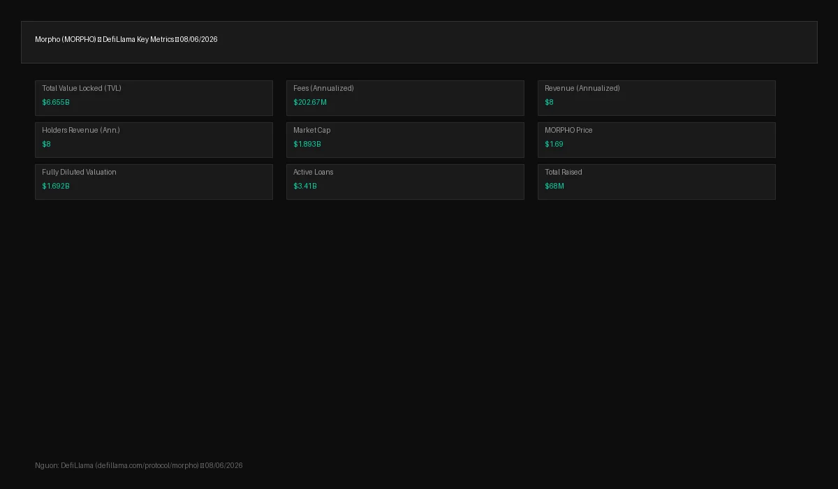Click the "Morpho (MORPHO)" header title text
The width and height of the screenshot is (838, 489).
66,40
